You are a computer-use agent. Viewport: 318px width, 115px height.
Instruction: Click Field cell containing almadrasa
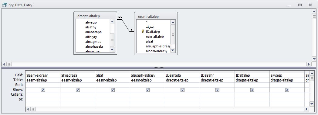tap(78, 75)
